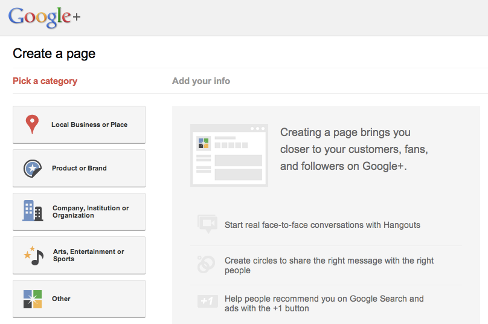Click "Help people recommend you on Google Search"
Viewport: 488px width, 324px height.
click(x=316, y=299)
